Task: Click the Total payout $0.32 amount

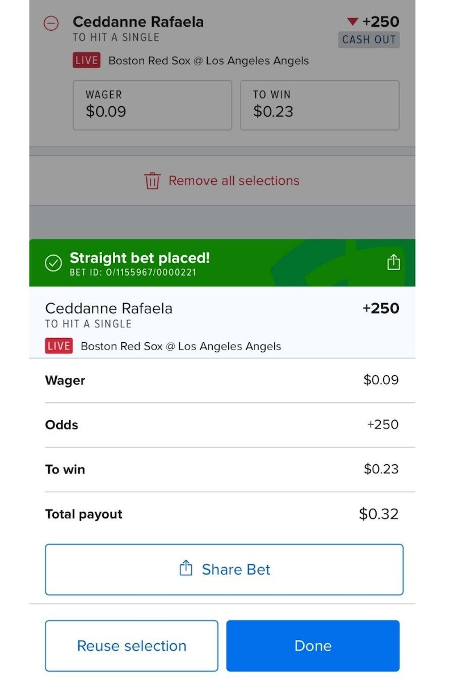Action: [379, 514]
